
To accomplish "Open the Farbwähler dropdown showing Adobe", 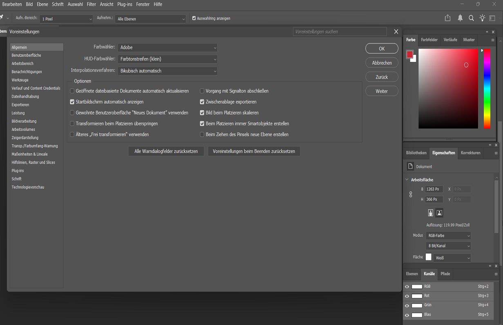I will pos(168,47).
